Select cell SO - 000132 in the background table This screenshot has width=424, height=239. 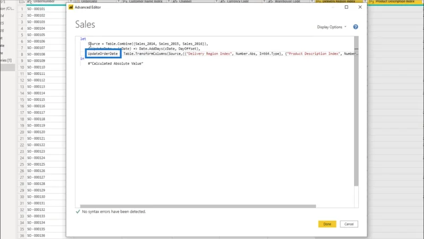tap(46, 210)
